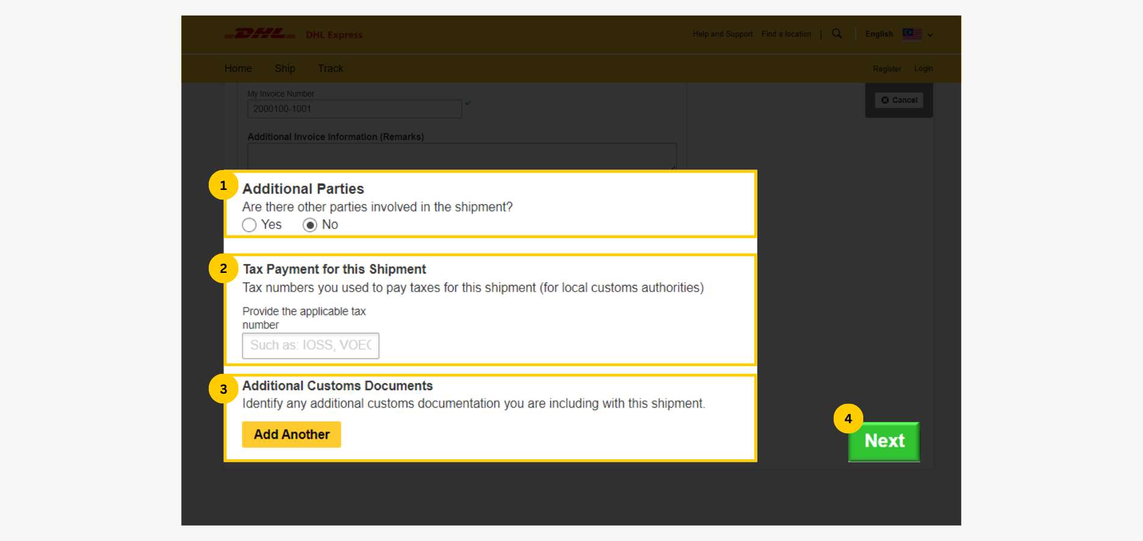The image size is (1143, 541).
Task: Click the DHL Express text
Action: [334, 35]
